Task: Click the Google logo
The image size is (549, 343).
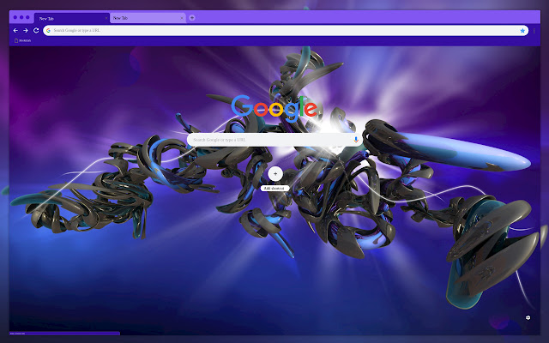Action: 274,107
